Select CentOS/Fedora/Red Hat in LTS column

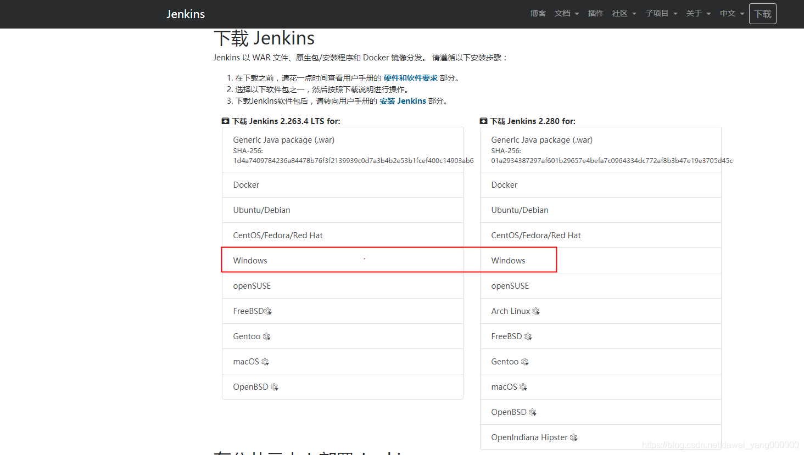click(x=343, y=235)
